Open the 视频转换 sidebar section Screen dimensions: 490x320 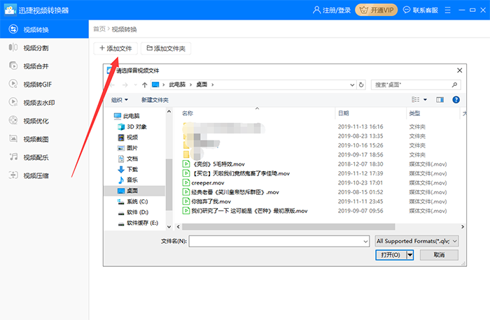(x=44, y=29)
